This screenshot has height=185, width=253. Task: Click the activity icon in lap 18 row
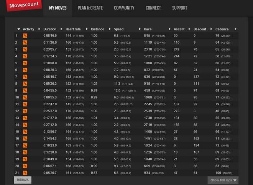(25, 152)
